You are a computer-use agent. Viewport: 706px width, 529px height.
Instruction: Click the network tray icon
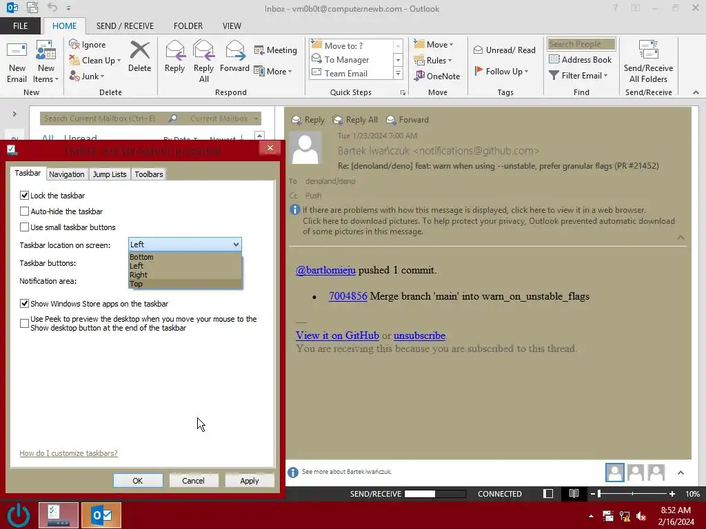[x=625, y=516]
